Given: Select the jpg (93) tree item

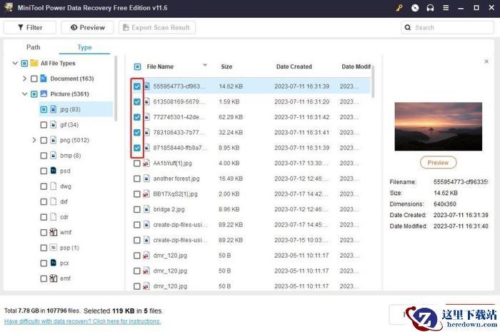Looking at the screenshot, I should (76, 109).
